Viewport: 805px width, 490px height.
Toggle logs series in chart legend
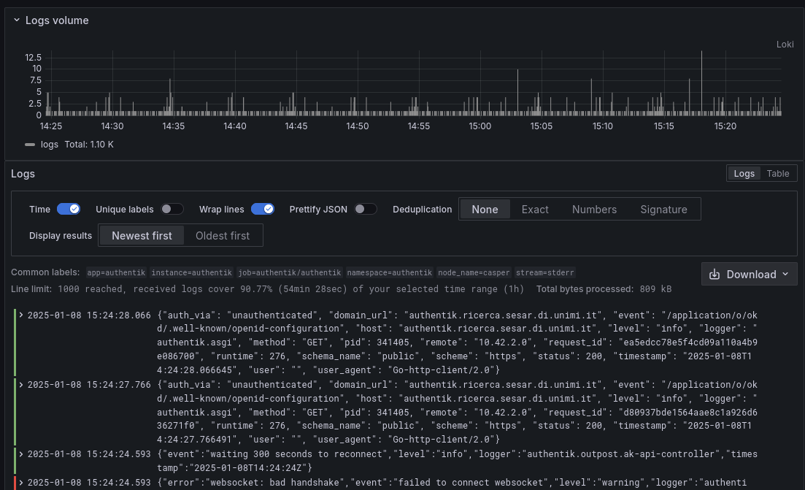coord(49,145)
